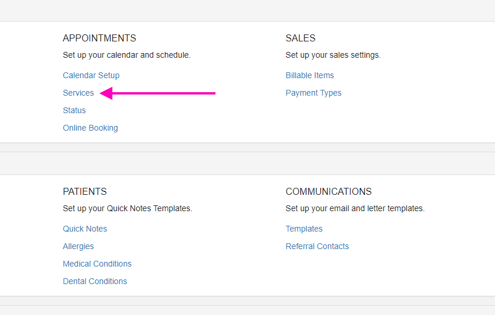Select the Allergies link
The height and width of the screenshot is (315, 495).
78,246
